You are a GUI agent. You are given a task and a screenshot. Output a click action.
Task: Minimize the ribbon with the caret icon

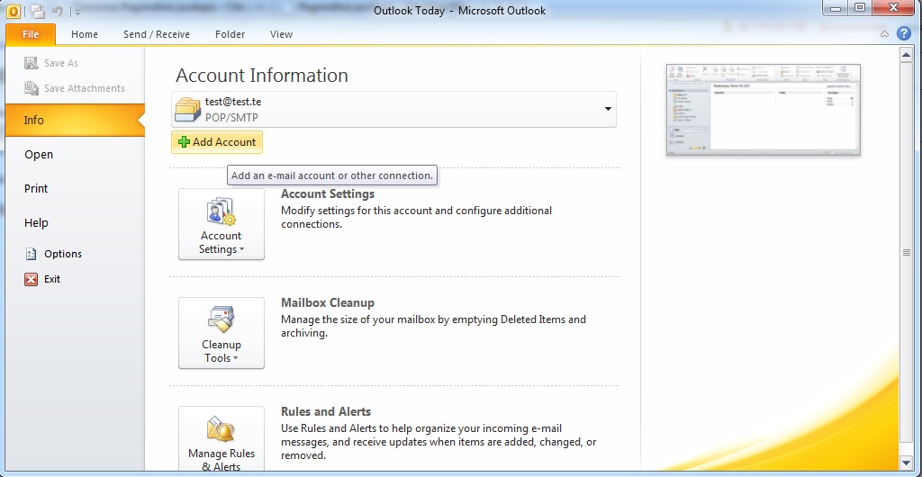coord(884,34)
